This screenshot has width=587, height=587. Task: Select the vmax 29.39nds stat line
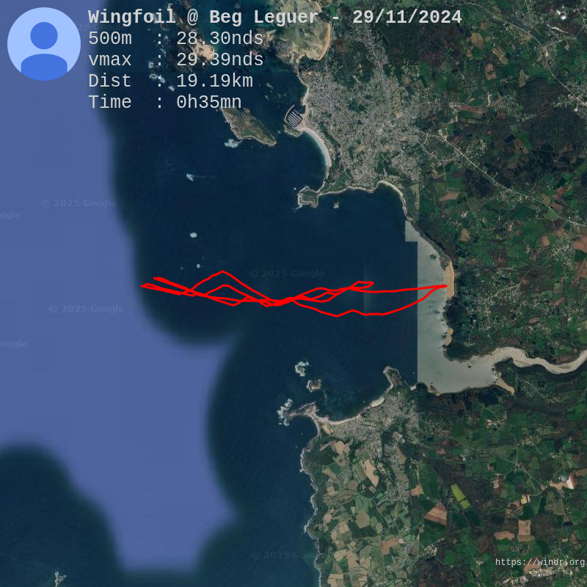(x=176, y=60)
